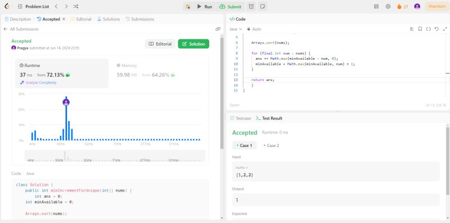Copy submission link icon
Viewport: 450px width, 223px height.
click(218, 29)
